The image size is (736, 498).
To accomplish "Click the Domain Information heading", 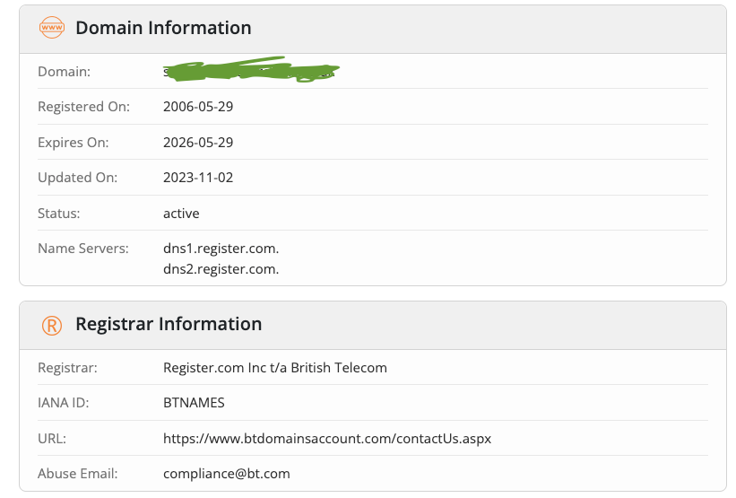I will (x=163, y=28).
